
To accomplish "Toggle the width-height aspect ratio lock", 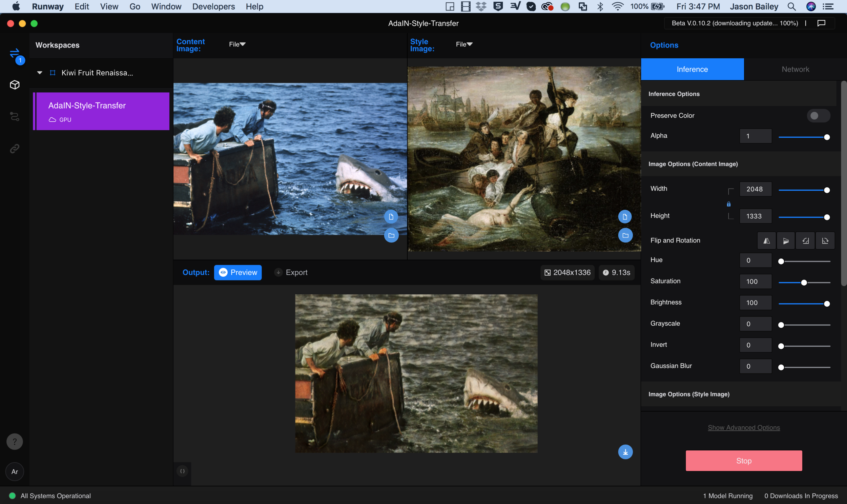I will 729,204.
